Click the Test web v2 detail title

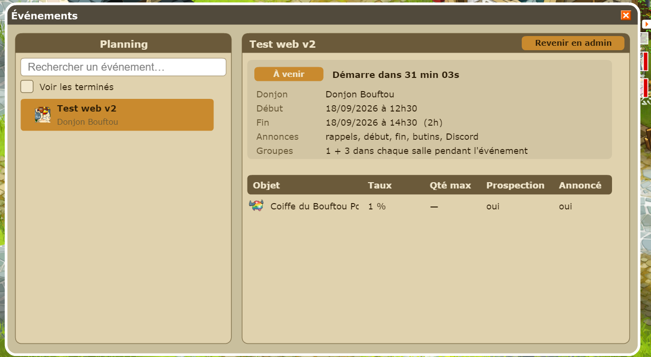(x=283, y=44)
